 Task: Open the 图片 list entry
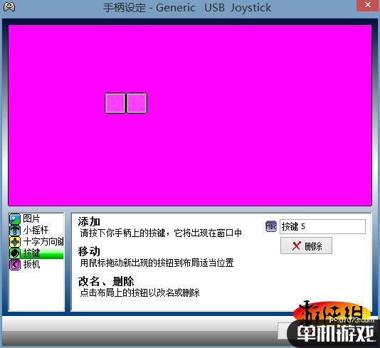(36, 218)
